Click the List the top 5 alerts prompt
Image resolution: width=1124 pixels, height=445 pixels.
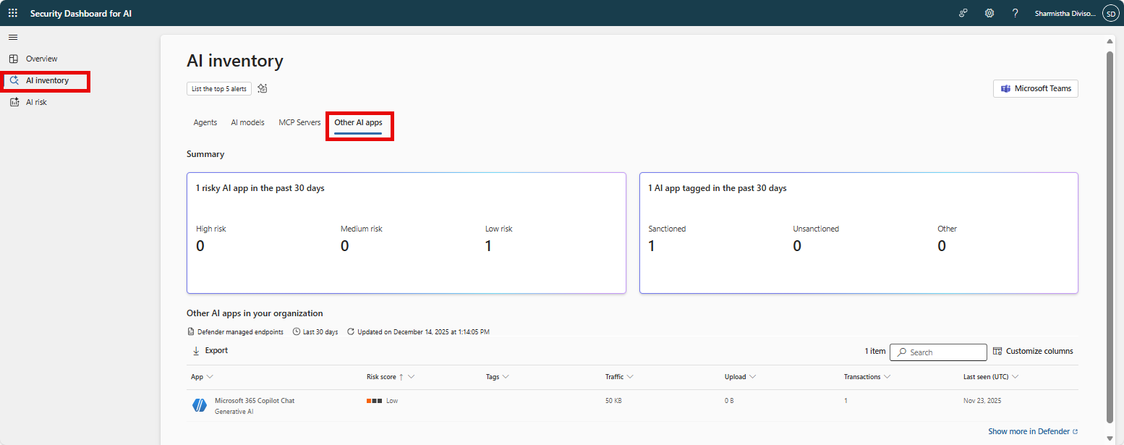pyautogui.click(x=219, y=88)
